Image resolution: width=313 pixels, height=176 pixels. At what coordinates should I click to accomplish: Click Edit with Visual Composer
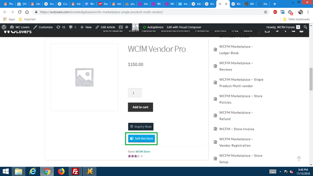(184, 27)
